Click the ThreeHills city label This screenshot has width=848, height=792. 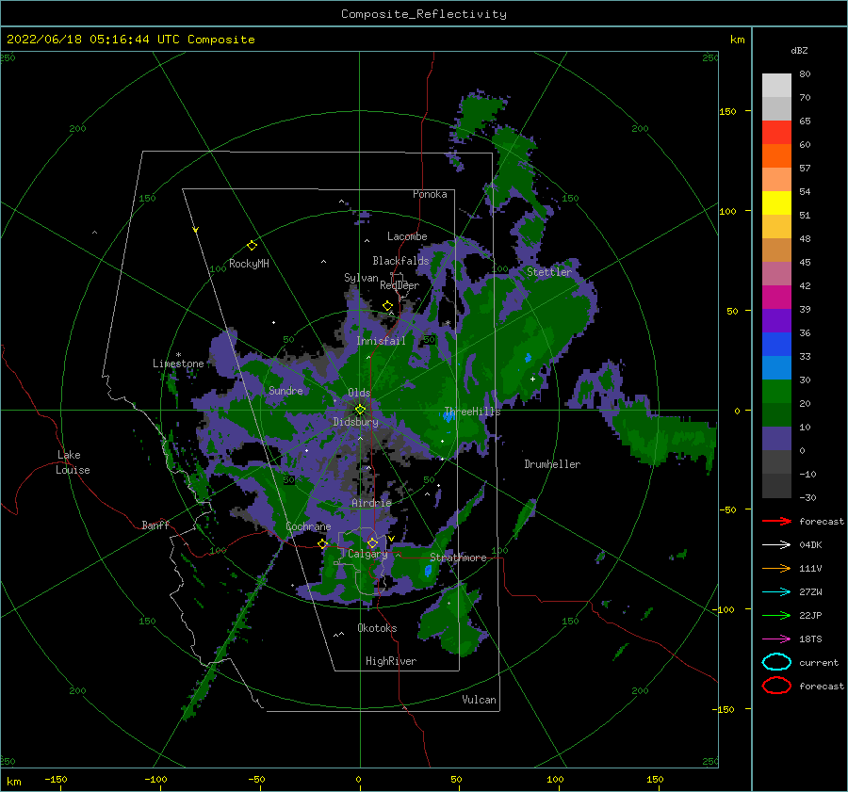[472, 412]
